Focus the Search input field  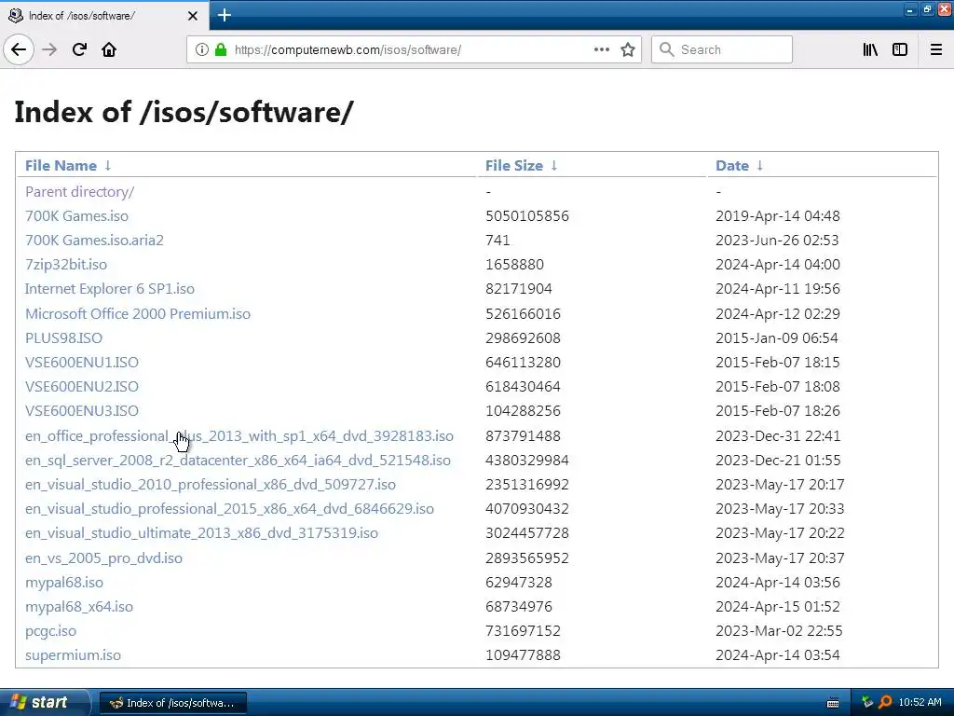[x=722, y=49]
